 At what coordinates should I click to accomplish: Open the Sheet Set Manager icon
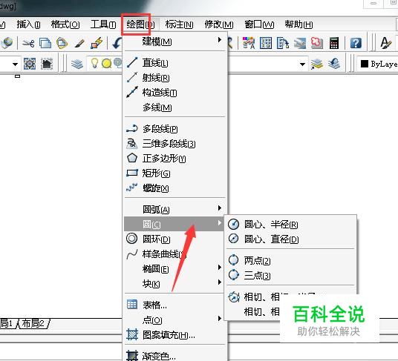300,43
